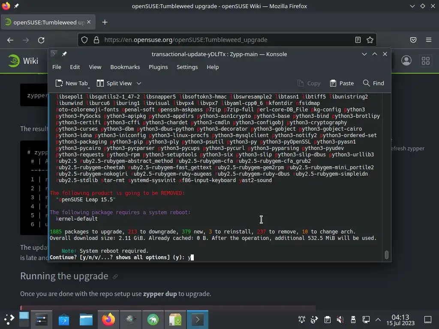Click the 'kernel-default' text in terminal
This screenshot has width=439, height=329.
[77, 219]
